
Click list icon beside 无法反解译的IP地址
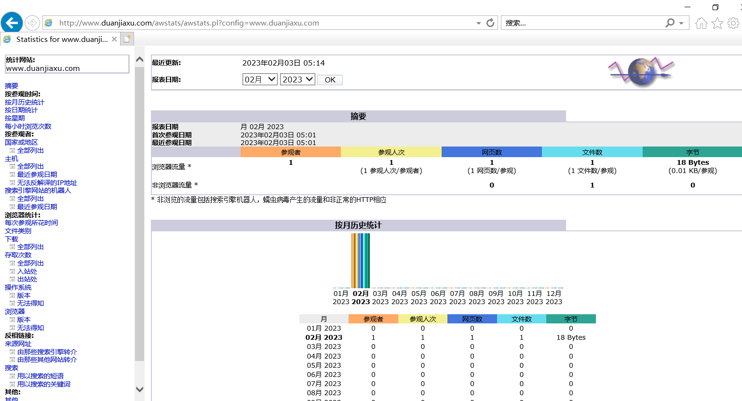(x=13, y=183)
